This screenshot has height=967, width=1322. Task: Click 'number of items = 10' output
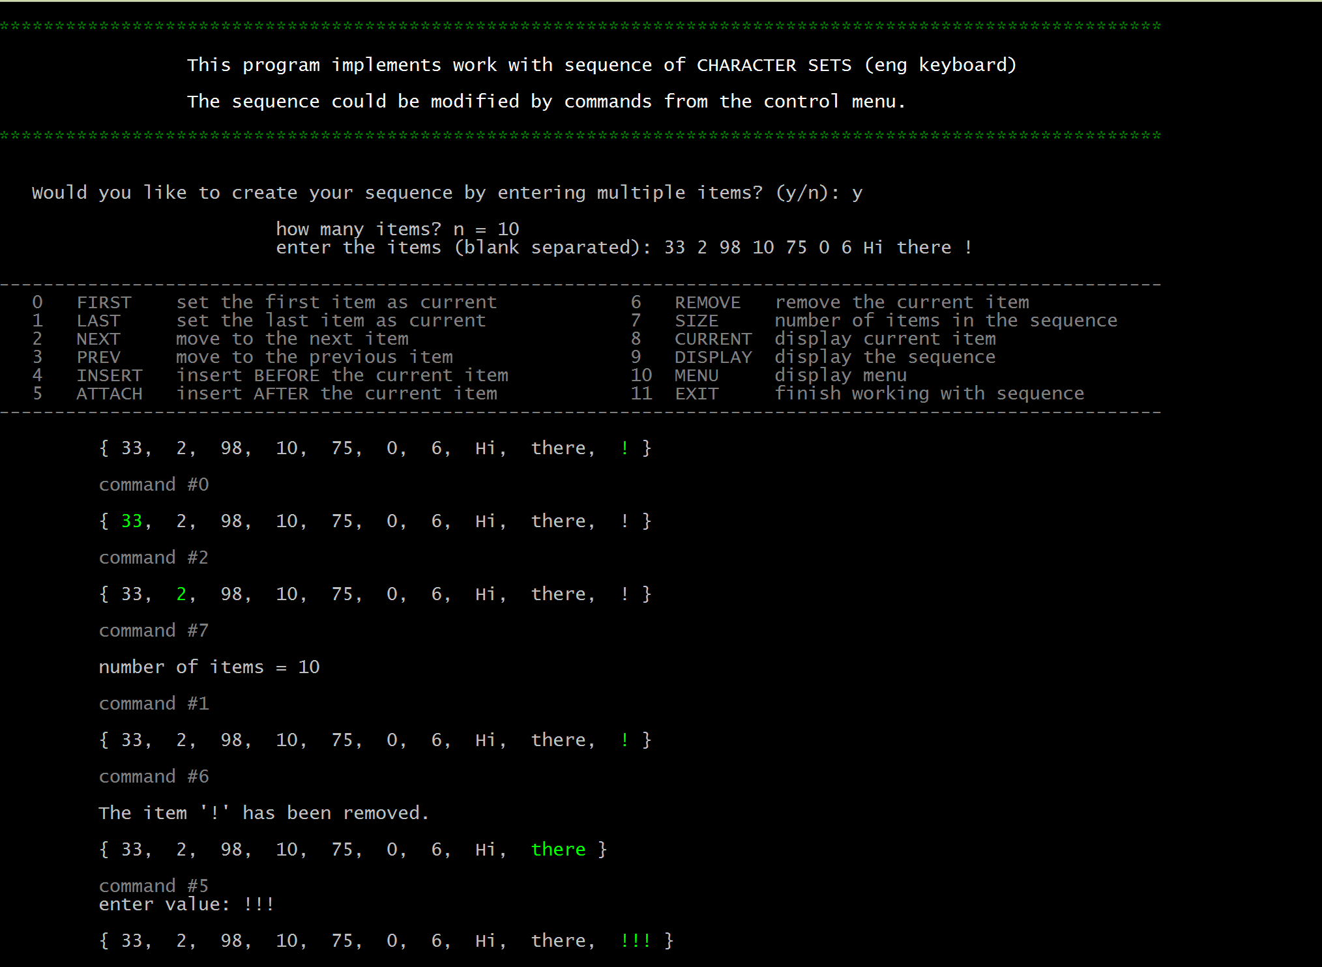(x=209, y=667)
